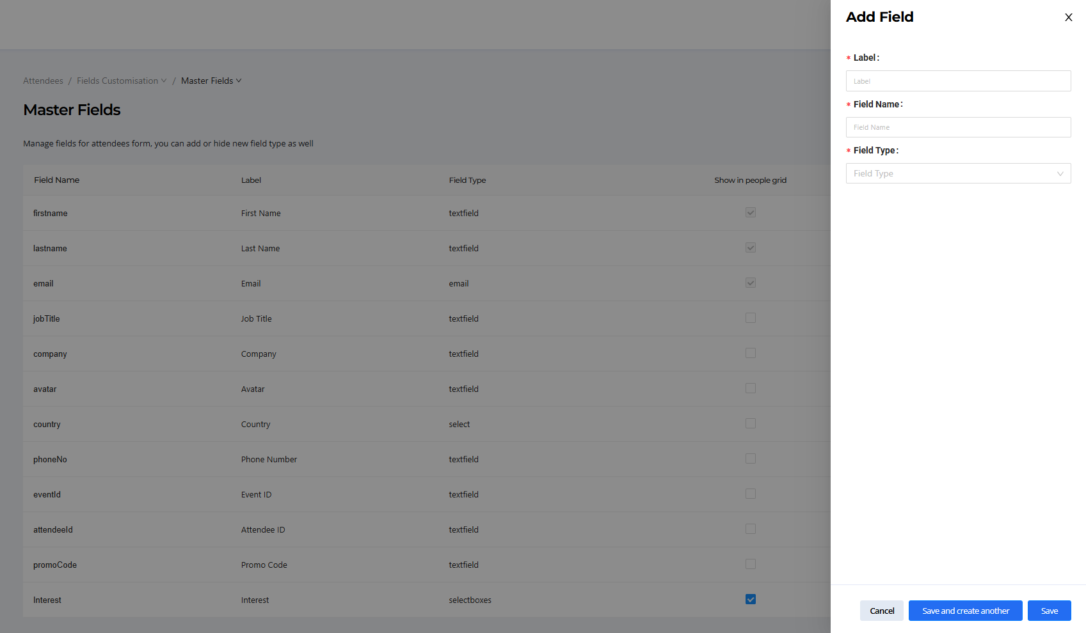
Task: Enable the avatar people grid checkbox
Action: 751,388
